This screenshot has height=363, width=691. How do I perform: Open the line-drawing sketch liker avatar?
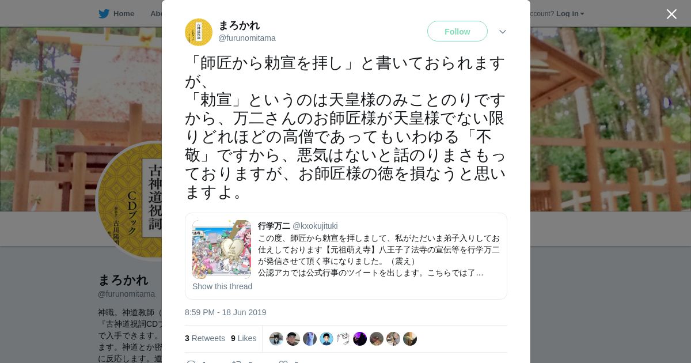pyautogui.click(x=343, y=339)
